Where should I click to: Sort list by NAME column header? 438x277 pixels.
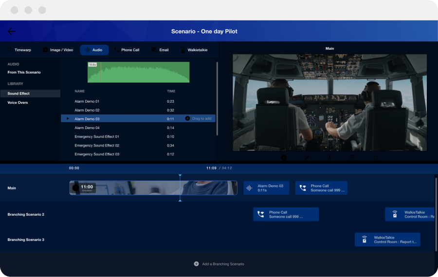80,91
